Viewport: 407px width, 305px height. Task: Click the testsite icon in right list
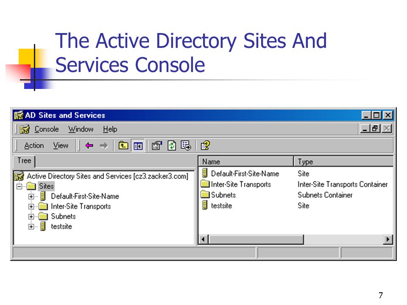point(205,205)
